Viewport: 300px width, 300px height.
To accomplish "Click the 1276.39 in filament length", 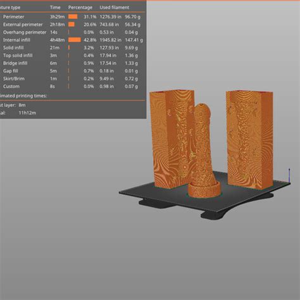I will tap(110, 16).
